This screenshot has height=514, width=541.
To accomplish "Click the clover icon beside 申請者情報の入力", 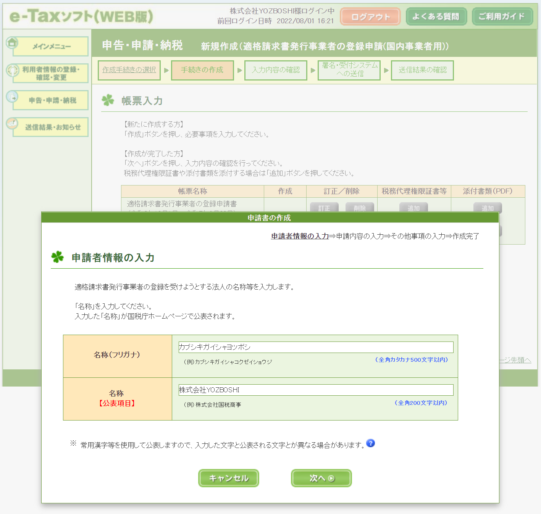I will pos(58,257).
